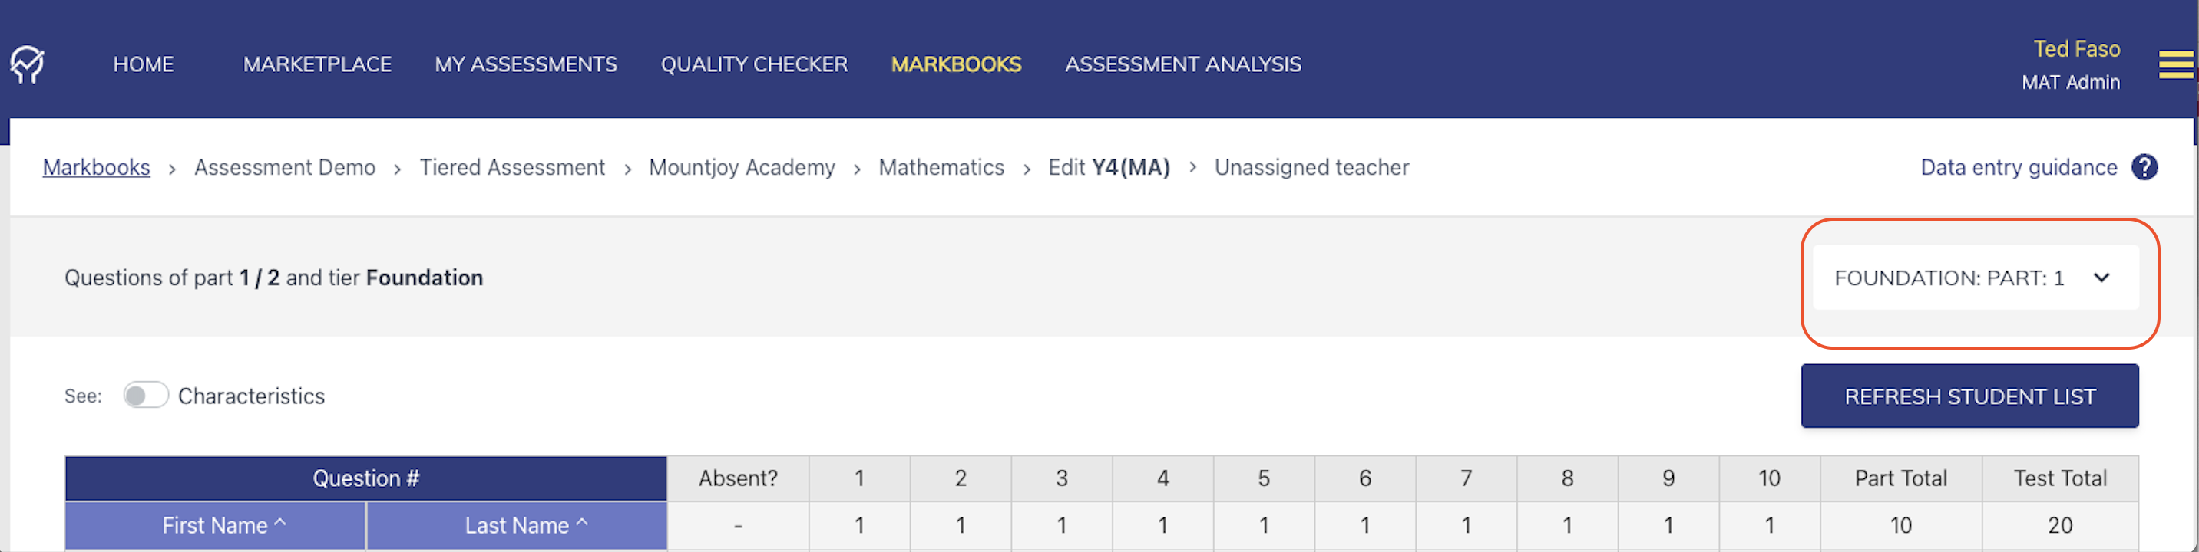Toggle the Characteristics switch

click(x=145, y=396)
